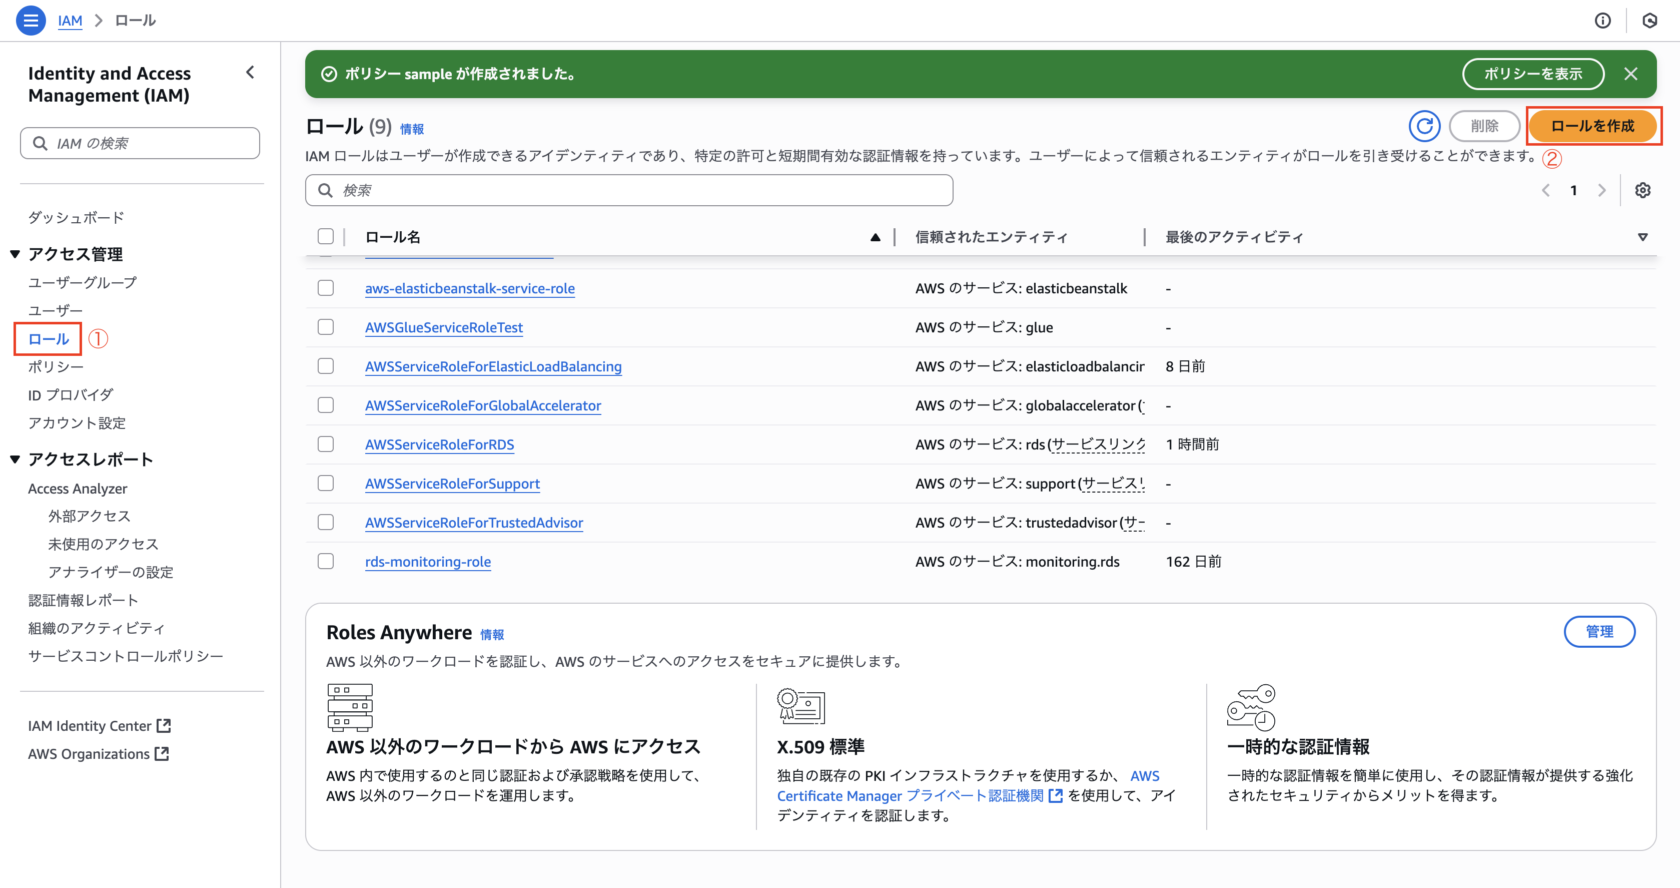Check the rds-monitoring-role checkbox

[x=325, y=561]
